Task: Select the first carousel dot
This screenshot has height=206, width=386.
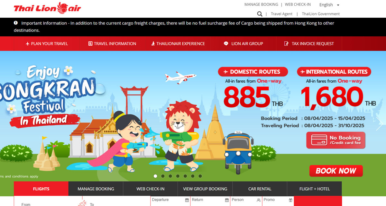Action: [x=155, y=176]
